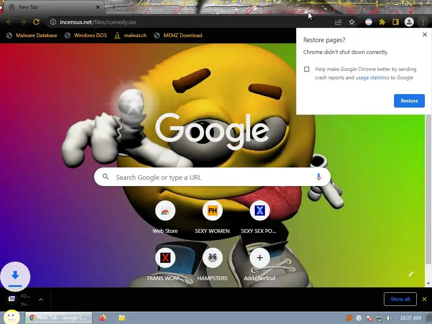Image resolution: width=432 pixels, height=324 pixels.
Task: Open the smiley Start button
Action: [x=11, y=317]
